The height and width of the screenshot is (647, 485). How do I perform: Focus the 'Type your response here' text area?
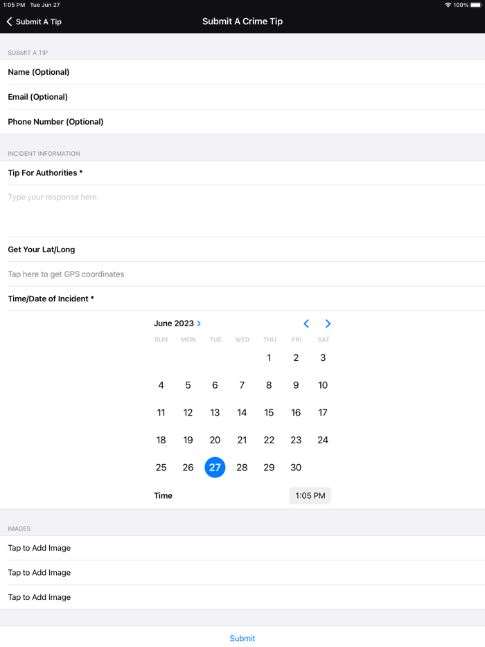242,211
